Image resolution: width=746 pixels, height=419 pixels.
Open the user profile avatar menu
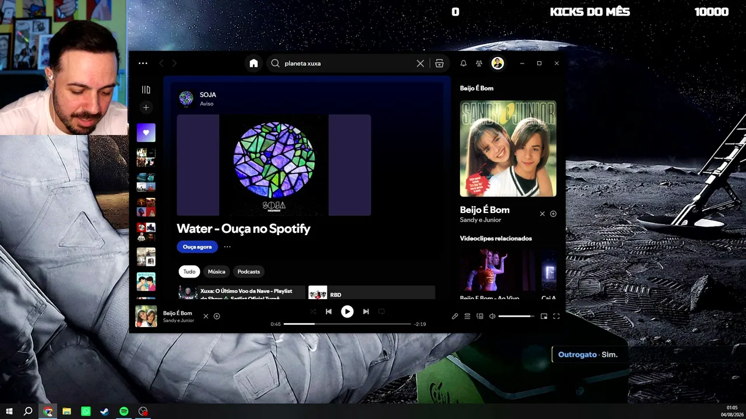click(497, 63)
